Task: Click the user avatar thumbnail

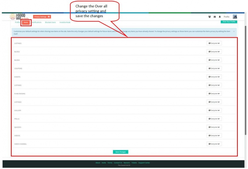Action: coord(235,17)
